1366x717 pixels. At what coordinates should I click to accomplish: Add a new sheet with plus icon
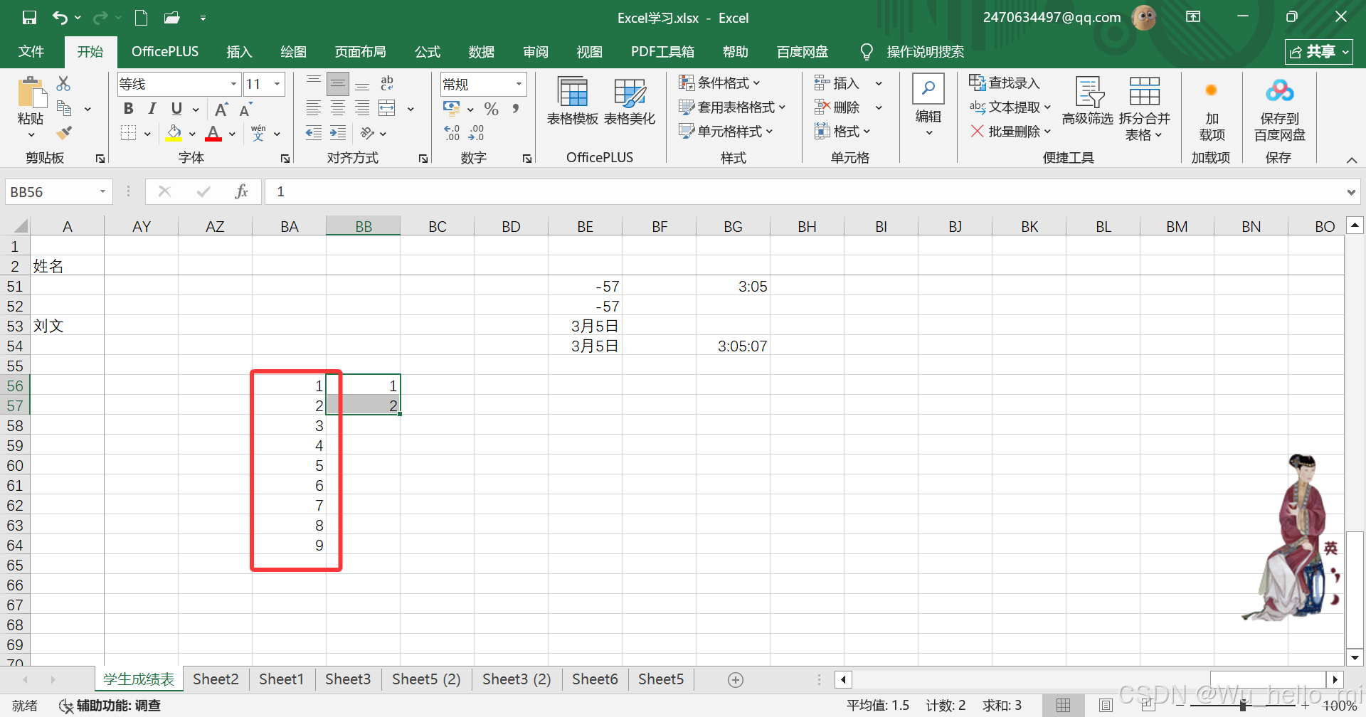[736, 680]
